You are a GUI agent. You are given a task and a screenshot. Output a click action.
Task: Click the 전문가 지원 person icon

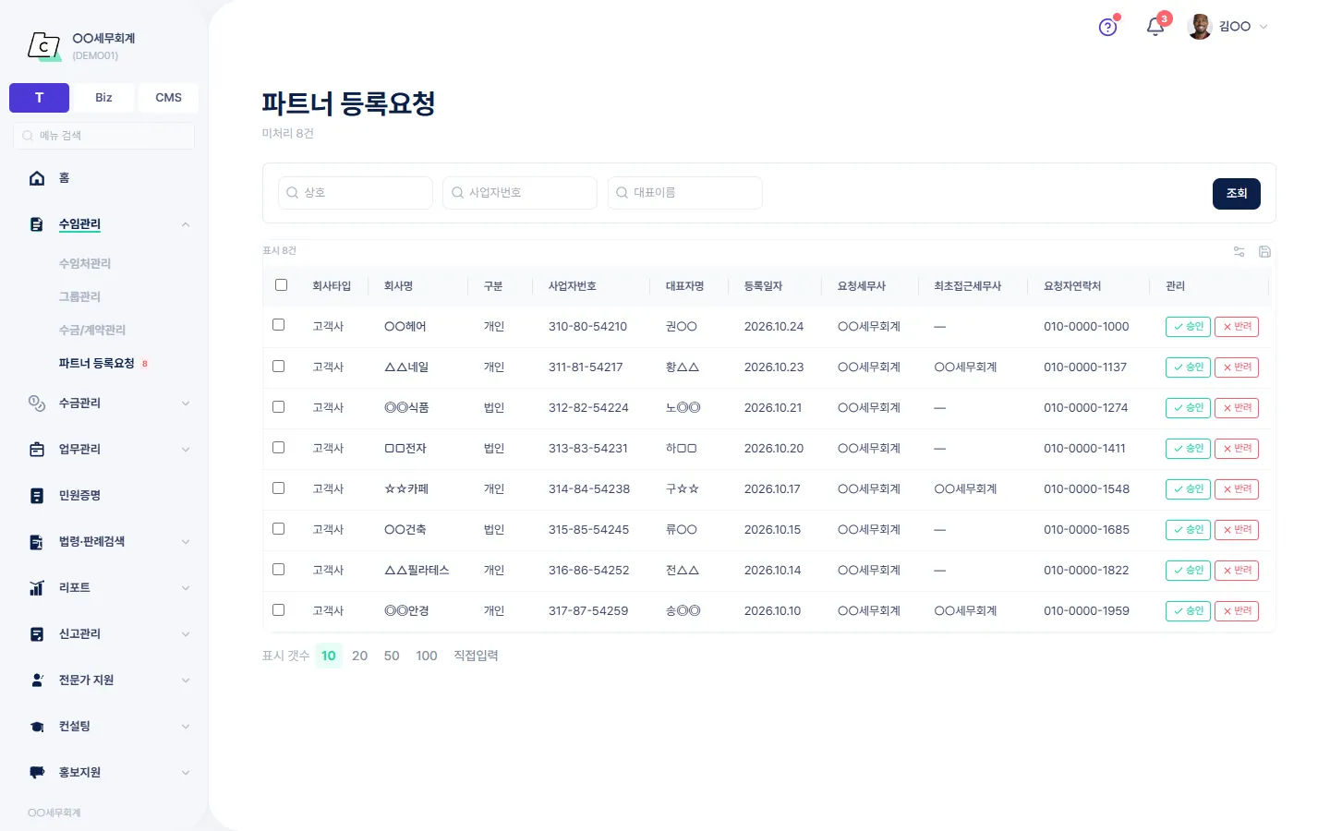[37, 680]
